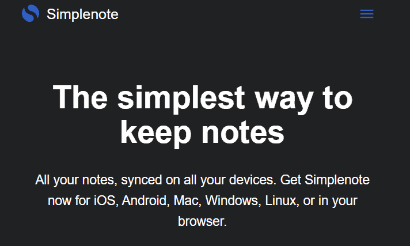Click the word 'browser.' at paragraph end
This screenshot has width=410, height=246.
202,221
